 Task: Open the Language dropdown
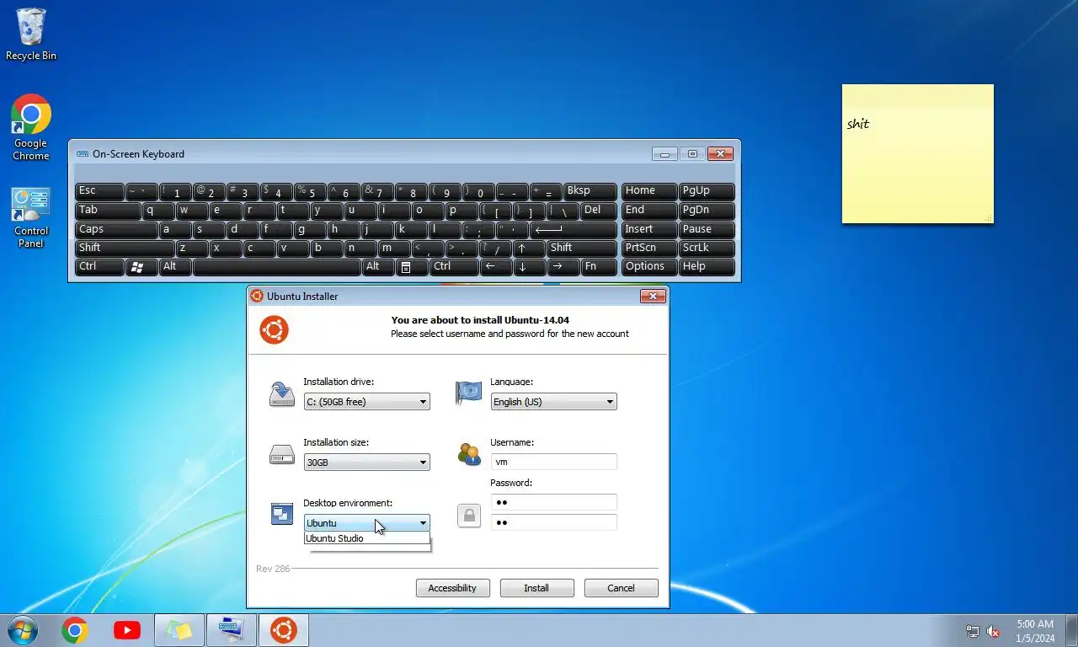pos(553,402)
